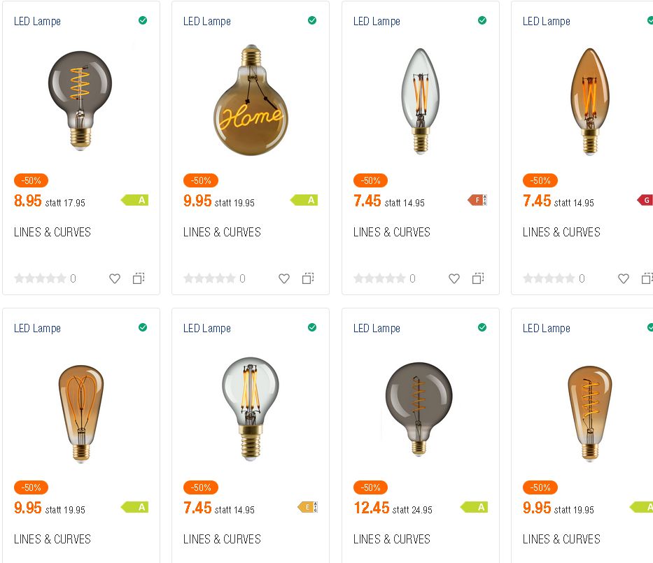
Task: Click energy label A on 8.95 lamp
Action: 135,201
